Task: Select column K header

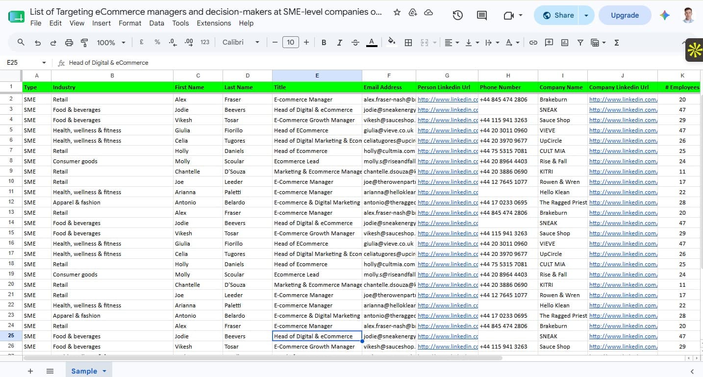Action: click(682, 75)
